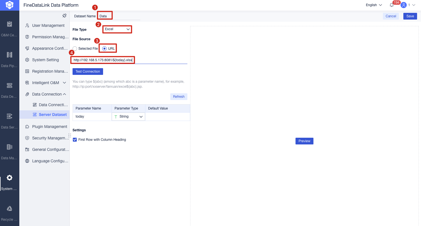Click the Cancel button
This screenshot has width=421, height=226.
[x=391, y=16]
